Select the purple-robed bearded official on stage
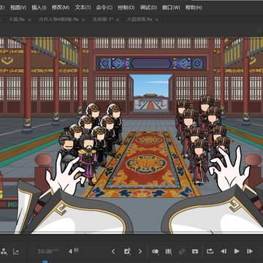263x263 pixels. [88, 160]
